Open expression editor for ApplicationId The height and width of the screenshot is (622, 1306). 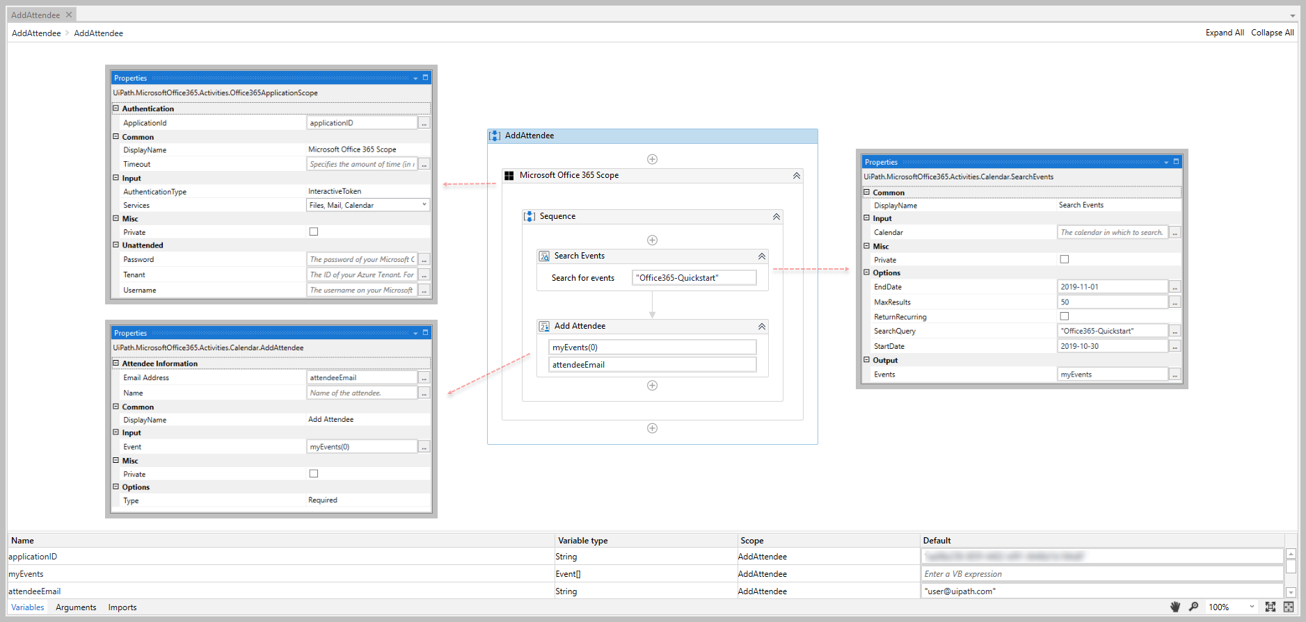tap(424, 123)
